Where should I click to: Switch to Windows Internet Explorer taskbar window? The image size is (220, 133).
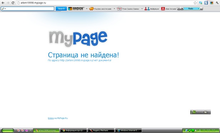[x=128, y=131]
